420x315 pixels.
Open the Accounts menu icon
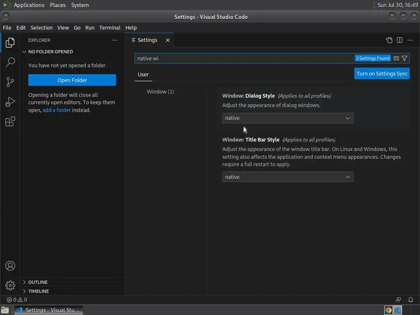(10, 266)
